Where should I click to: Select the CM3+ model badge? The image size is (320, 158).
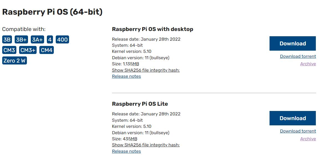(28, 50)
